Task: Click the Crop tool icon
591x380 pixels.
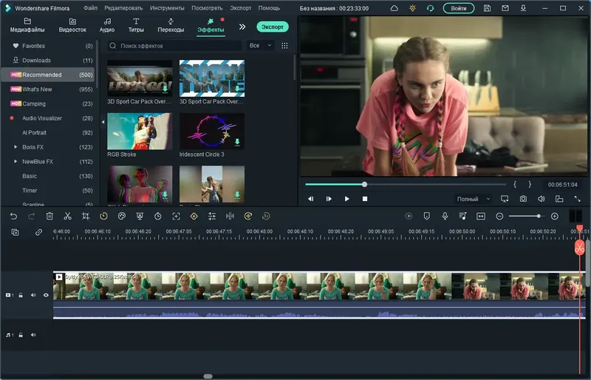Action: point(86,216)
